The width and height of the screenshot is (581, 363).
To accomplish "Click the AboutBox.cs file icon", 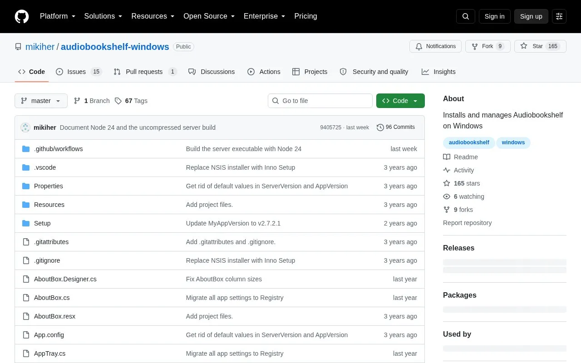I will 26,298.
